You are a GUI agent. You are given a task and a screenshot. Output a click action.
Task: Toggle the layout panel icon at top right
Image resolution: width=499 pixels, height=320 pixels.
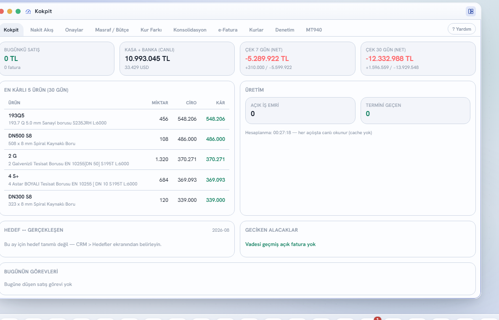pyautogui.click(x=471, y=11)
